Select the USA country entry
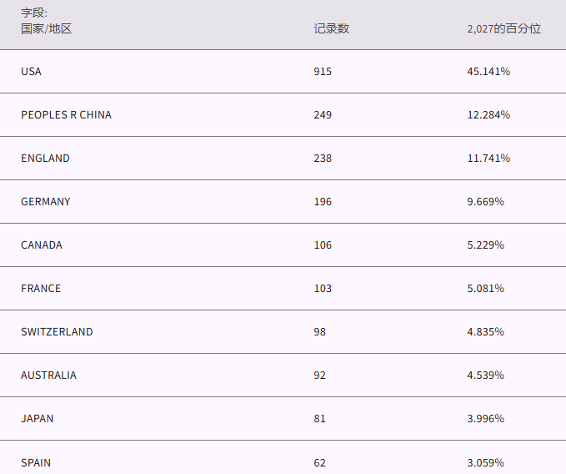Image resolution: width=566 pixels, height=474 pixels. coord(31,72)
